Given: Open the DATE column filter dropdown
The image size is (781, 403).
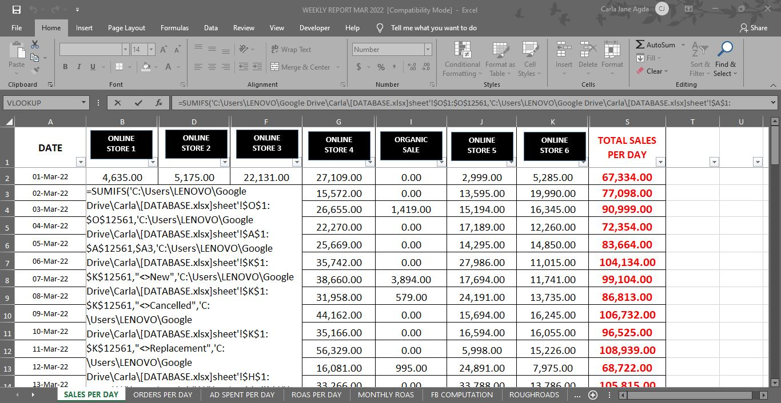Looking at the screenshot, I should 80,162.
